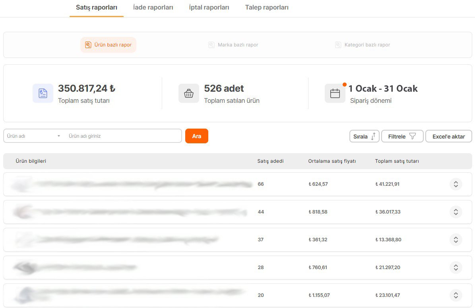Expand the row with 44 sales
This screenshot has width=475, height=308.
click(456, 212)
